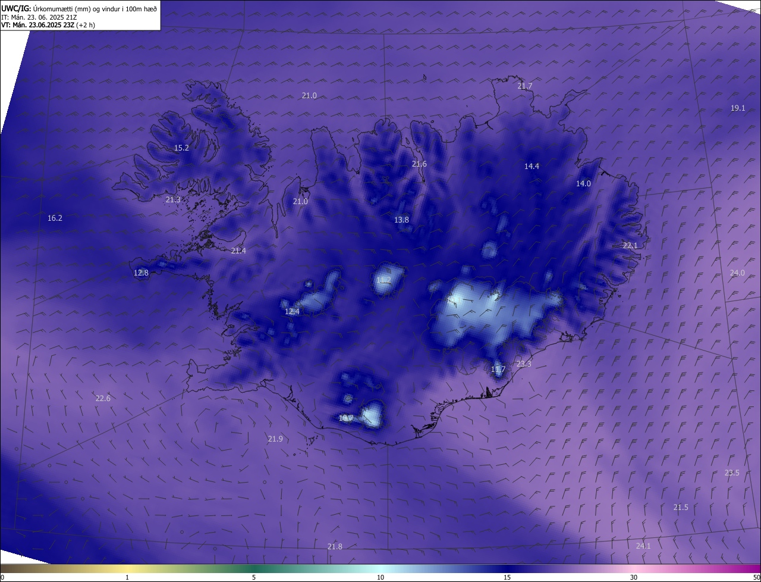Screen dimensions: 761x582
Task: Click the valid time line 'VT: Mán. 23.06.2025 23Z (+2 h)'
Action: click(x=48, y=25)
